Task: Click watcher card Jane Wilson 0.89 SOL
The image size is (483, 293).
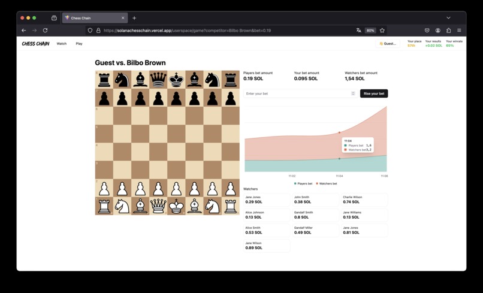Action: (x=267, y=246)
